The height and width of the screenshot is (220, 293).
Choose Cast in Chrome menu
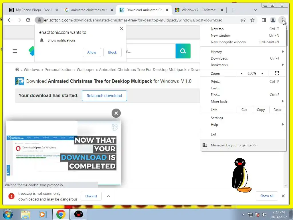click(x=243, y=88)
